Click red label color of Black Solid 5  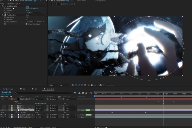pos(12,99)
